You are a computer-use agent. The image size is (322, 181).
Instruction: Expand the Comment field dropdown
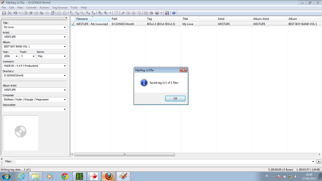point(65,66)
